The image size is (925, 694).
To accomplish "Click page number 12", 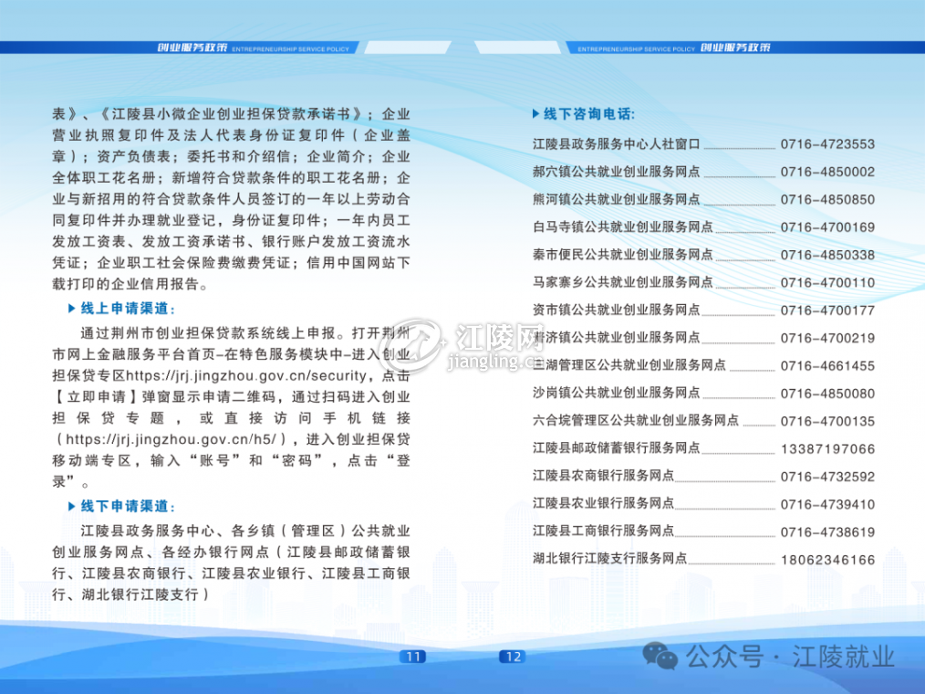I will pyautogui.click(x=513, y=657).
